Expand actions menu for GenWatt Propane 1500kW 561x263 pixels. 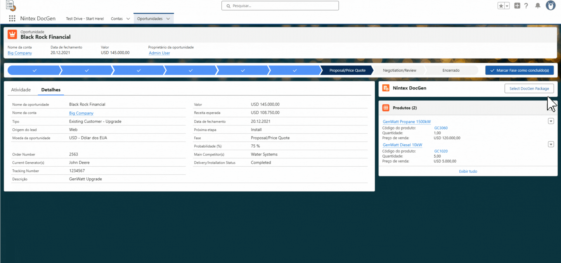[551, 121]
